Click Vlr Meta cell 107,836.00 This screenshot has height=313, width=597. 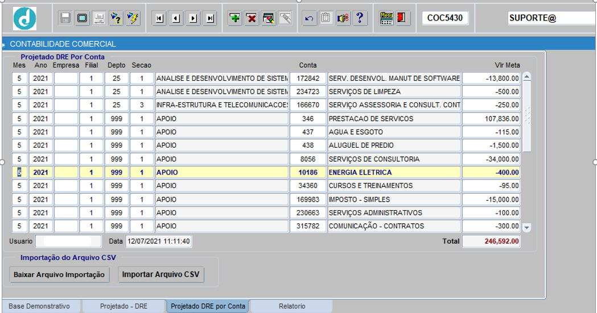(491, 119)
